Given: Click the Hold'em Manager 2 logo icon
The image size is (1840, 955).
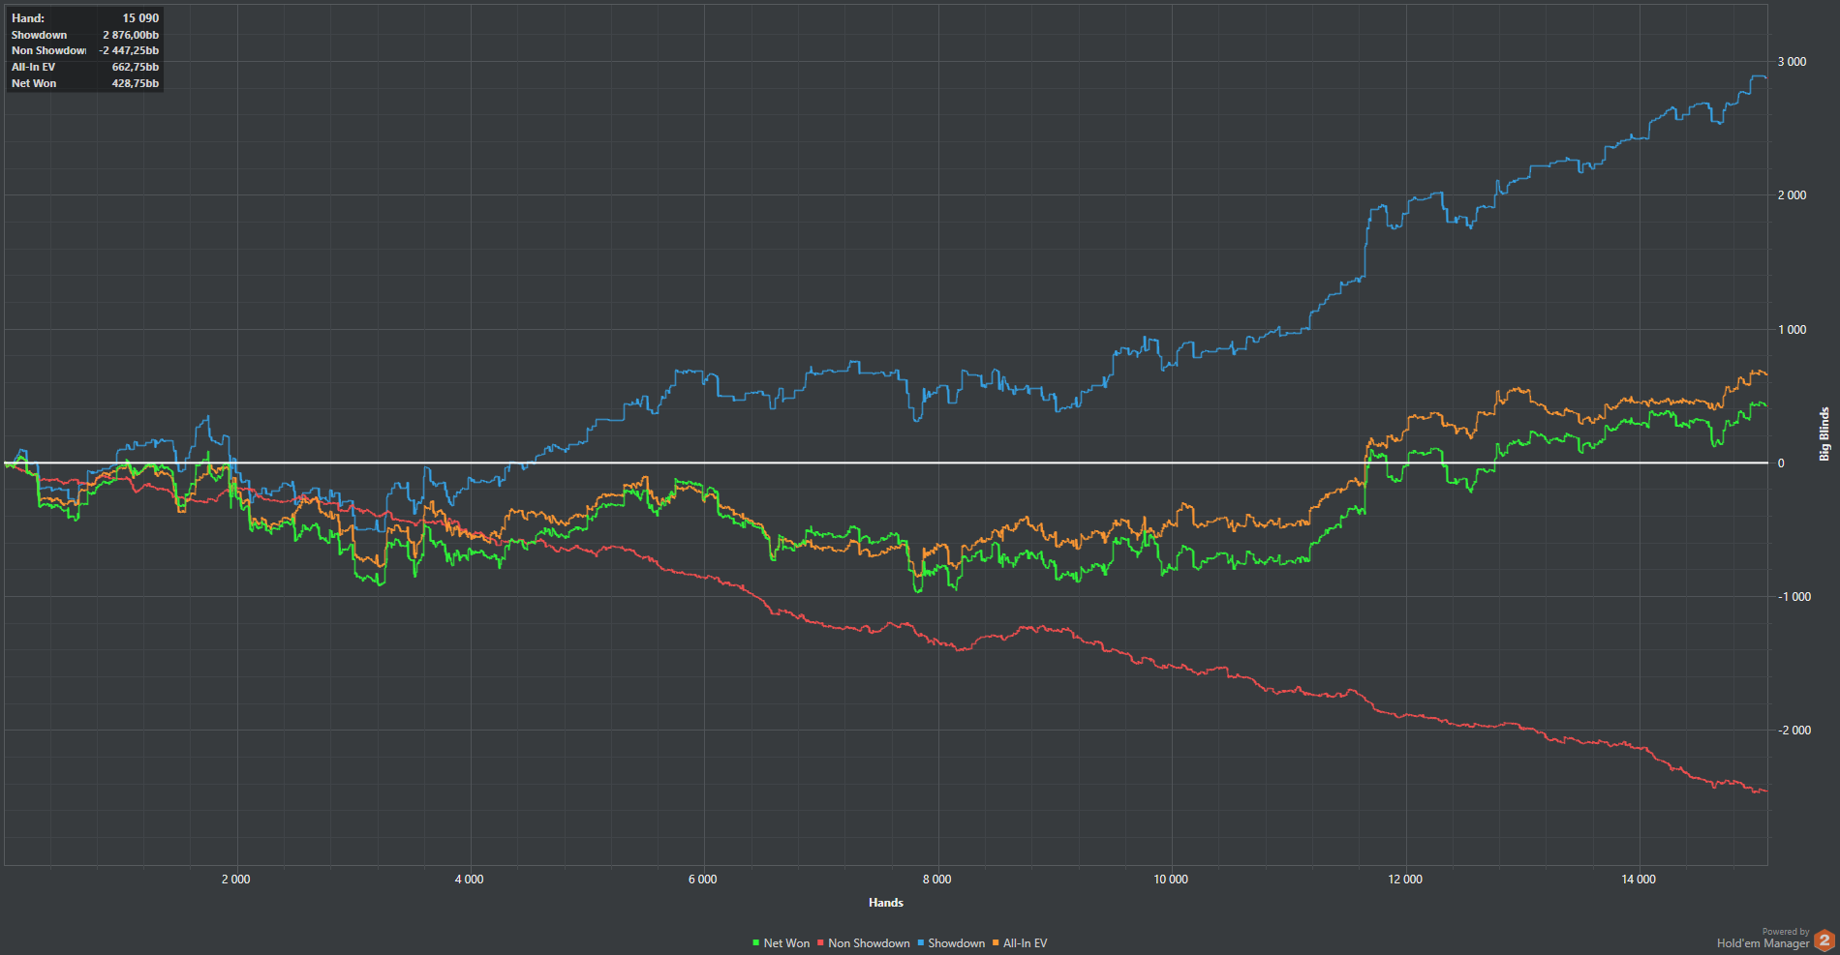Looking at the screenshot, I should point(1824,940).
